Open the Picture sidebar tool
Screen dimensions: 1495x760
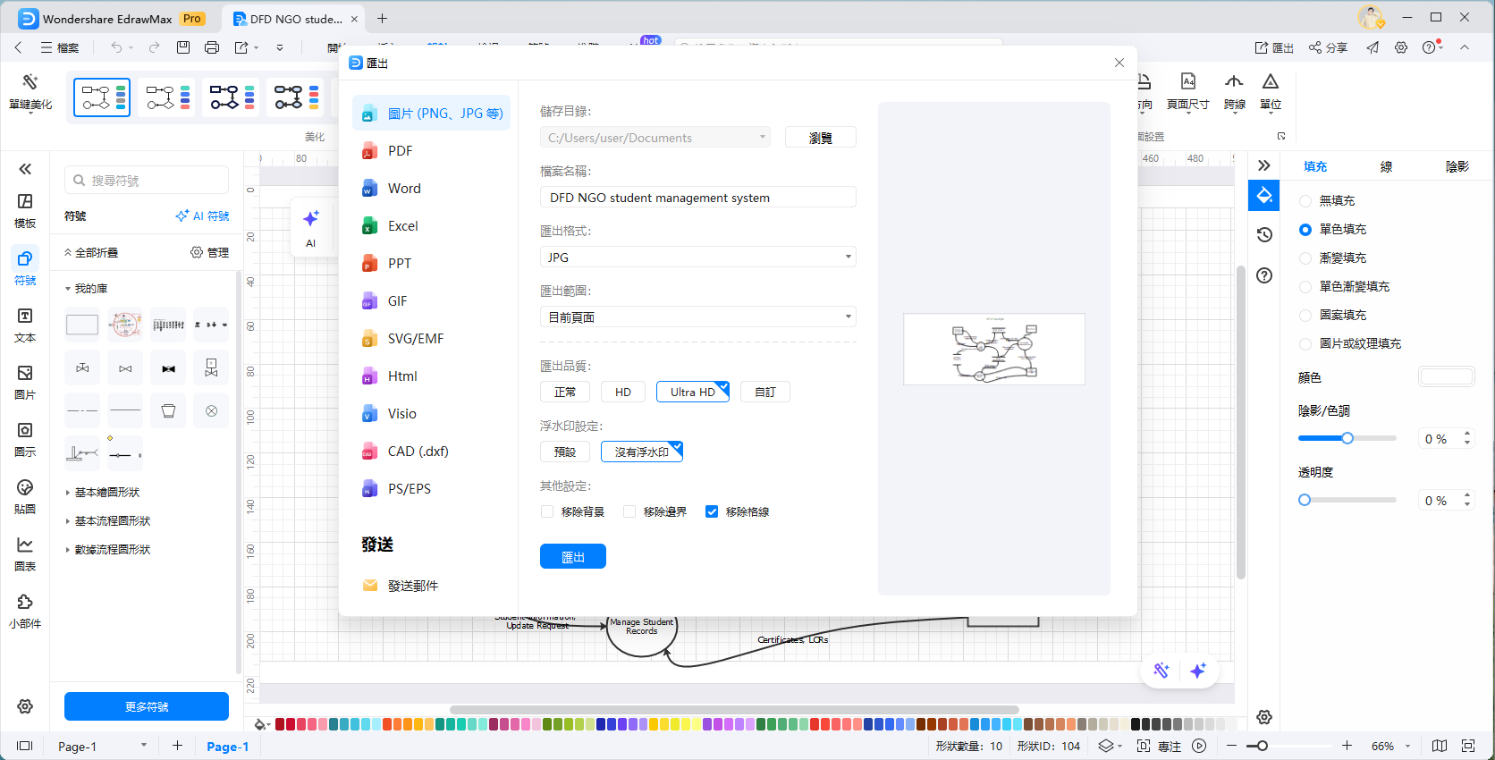(x=25, y=383)
